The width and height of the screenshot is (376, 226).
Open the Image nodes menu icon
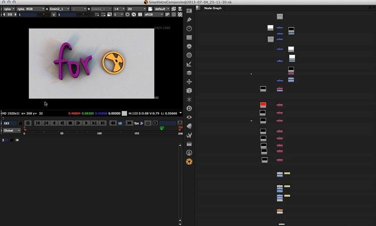189,11
